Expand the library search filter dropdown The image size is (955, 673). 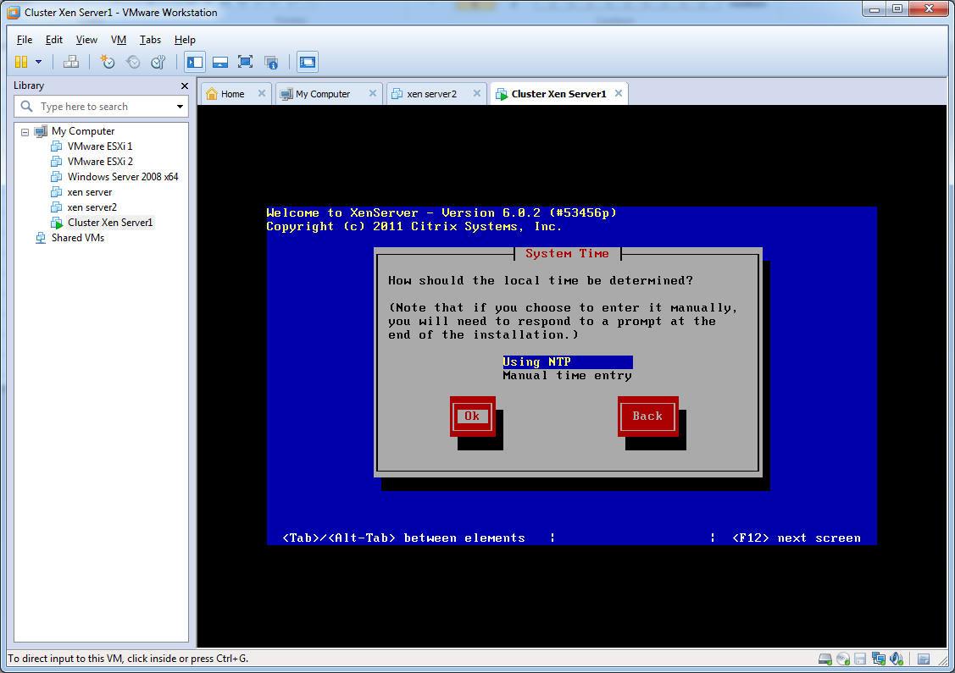(x=180, y=107)
